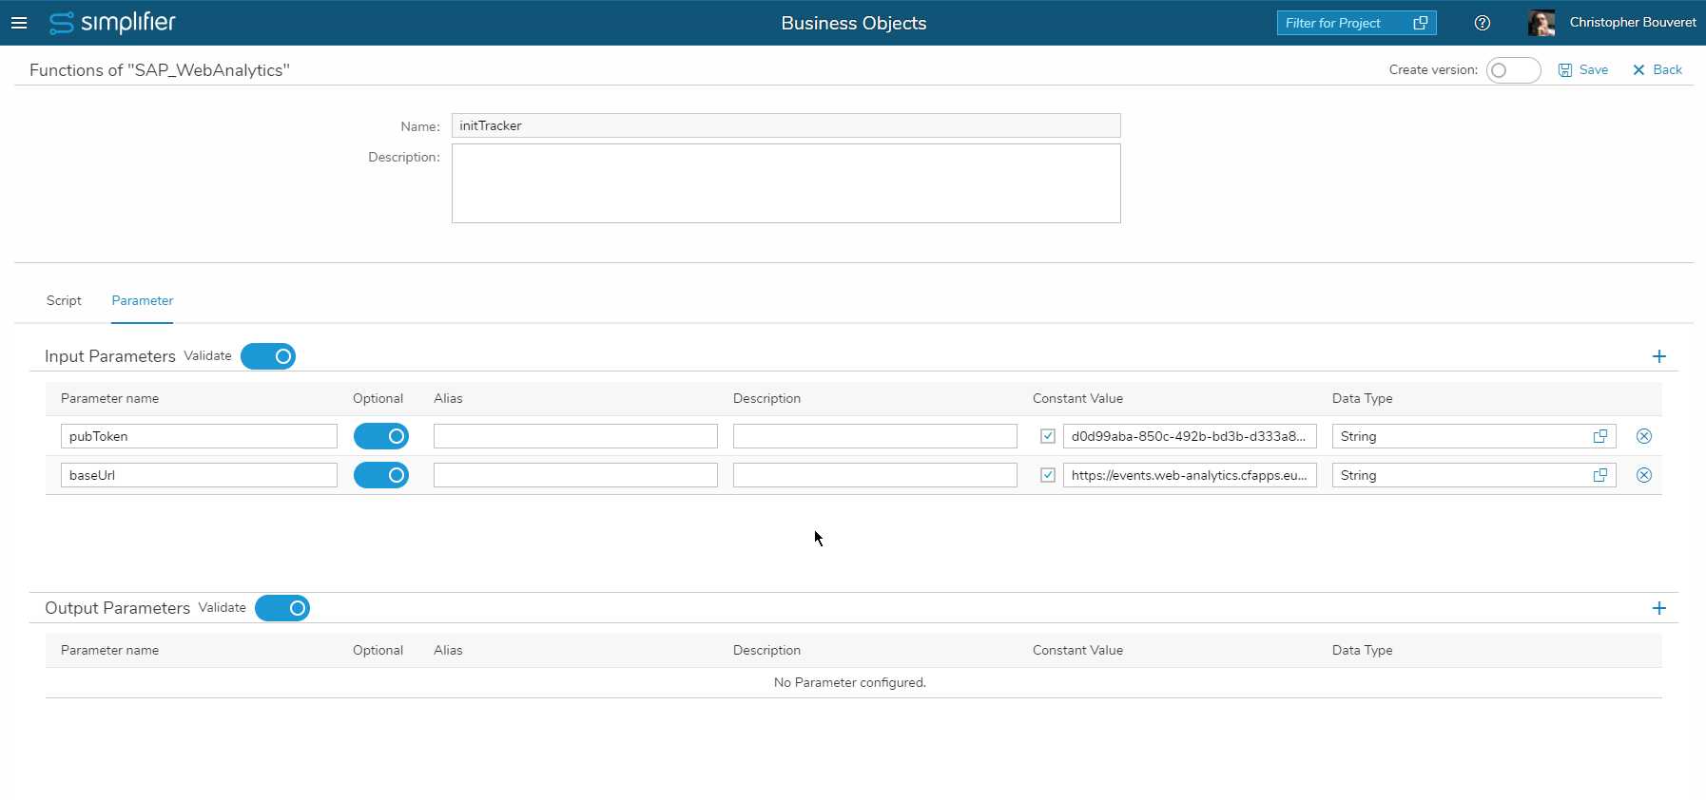This screenshot has width=1706, height=800.
Task: Click Input Parameters 'Constant Value' column header
Action: pyautogui.click(x=1077, y=398)
